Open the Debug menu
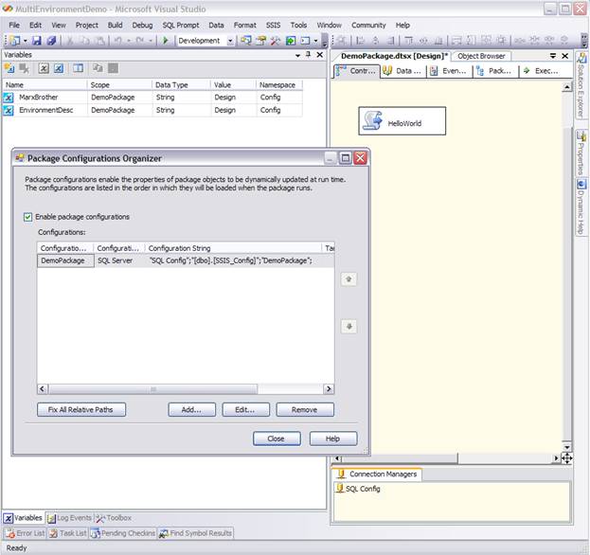590x555 pixels. [x=142, y=26]
